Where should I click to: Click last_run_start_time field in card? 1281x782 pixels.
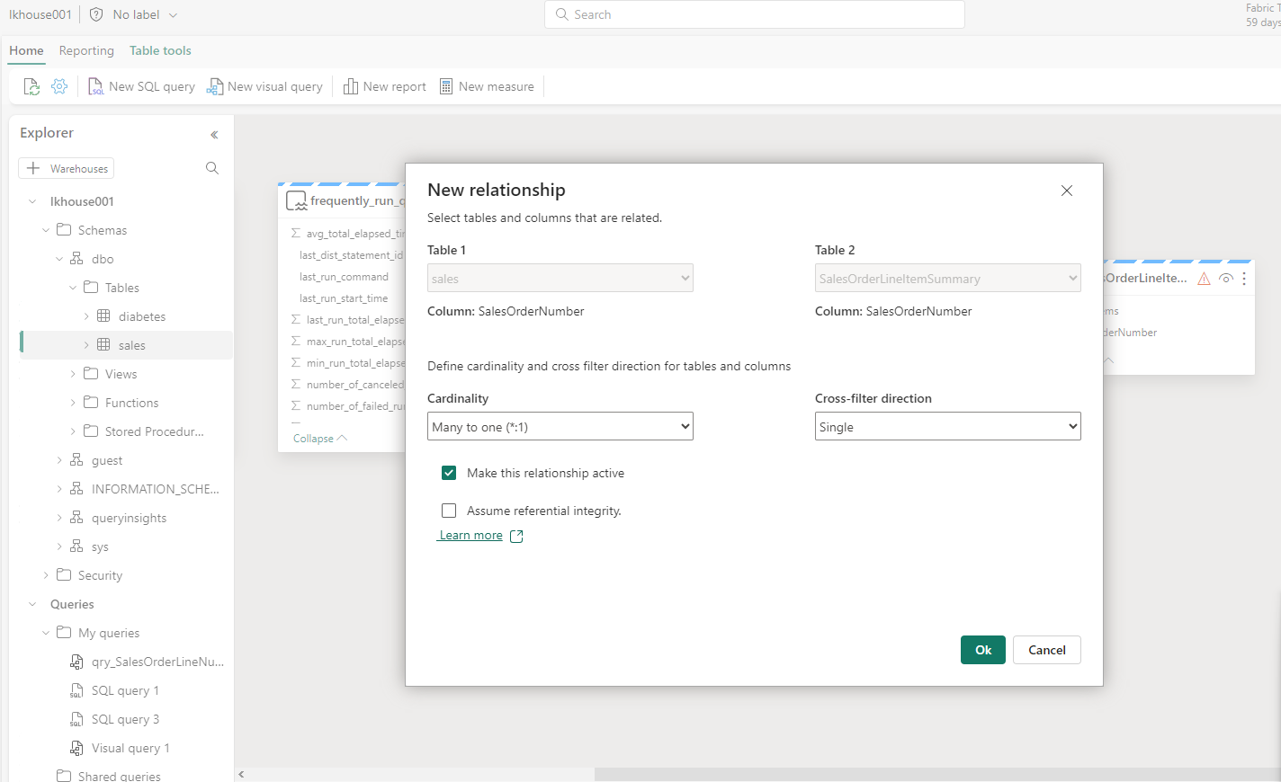pyautogui.click(x=344, y=298)
